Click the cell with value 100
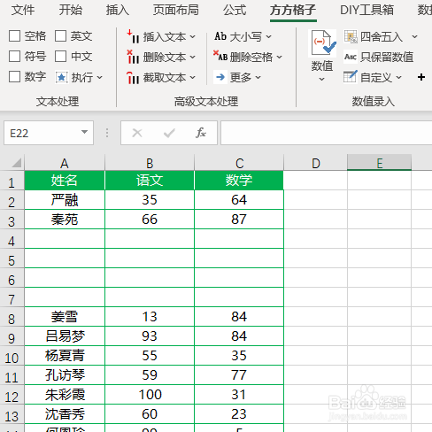 (150, 395)
